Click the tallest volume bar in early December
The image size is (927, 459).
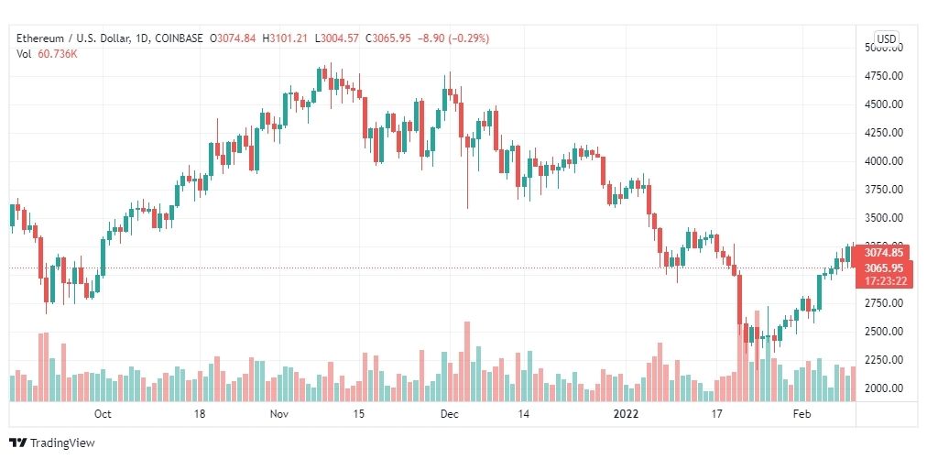coord(467,361)
